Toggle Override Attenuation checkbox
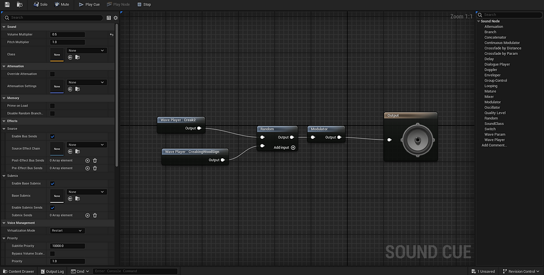Screen dimensions: 544x275 point(52,74)
